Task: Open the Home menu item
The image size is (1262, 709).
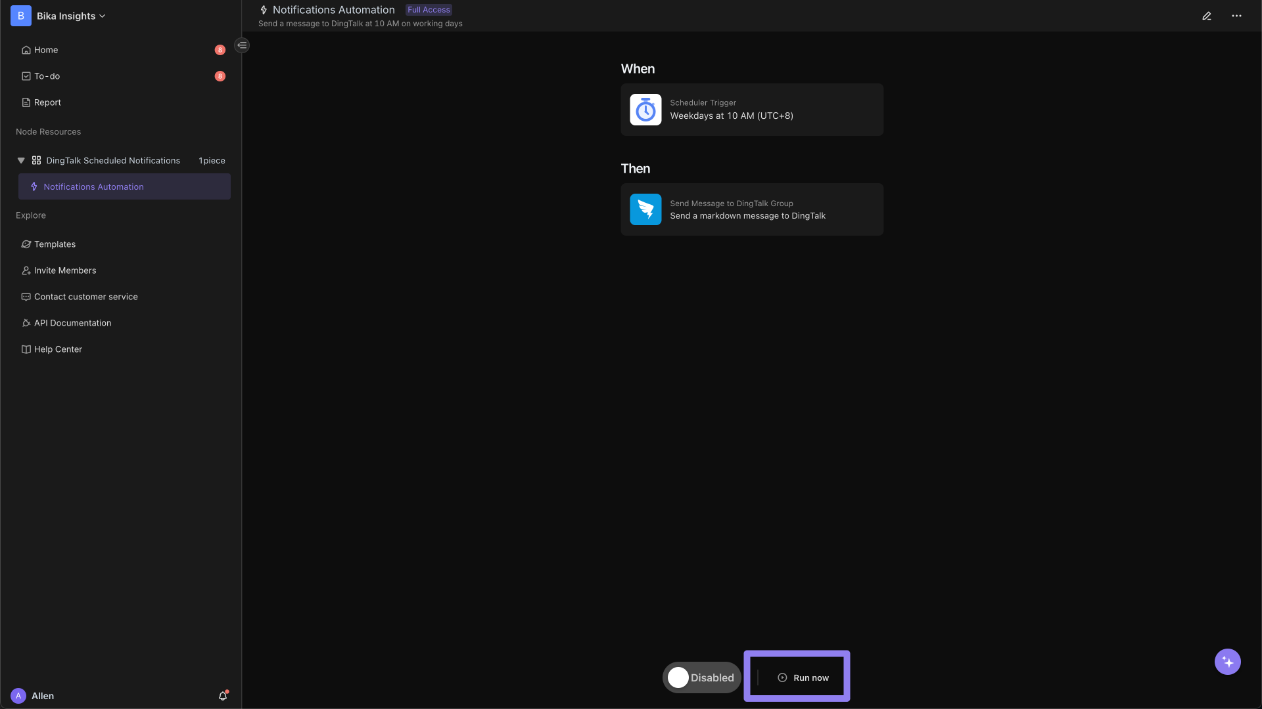Action: pyautogui.click(x=45, y=50)
